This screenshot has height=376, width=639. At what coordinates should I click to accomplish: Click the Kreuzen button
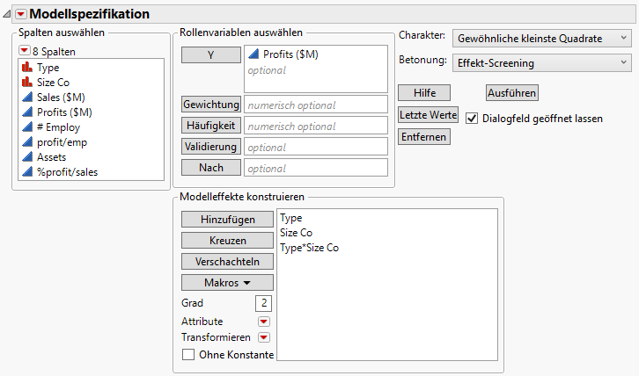tap(226, 240)
